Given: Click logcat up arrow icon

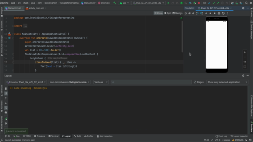Looking at the screenshot, I should (6, 98).
